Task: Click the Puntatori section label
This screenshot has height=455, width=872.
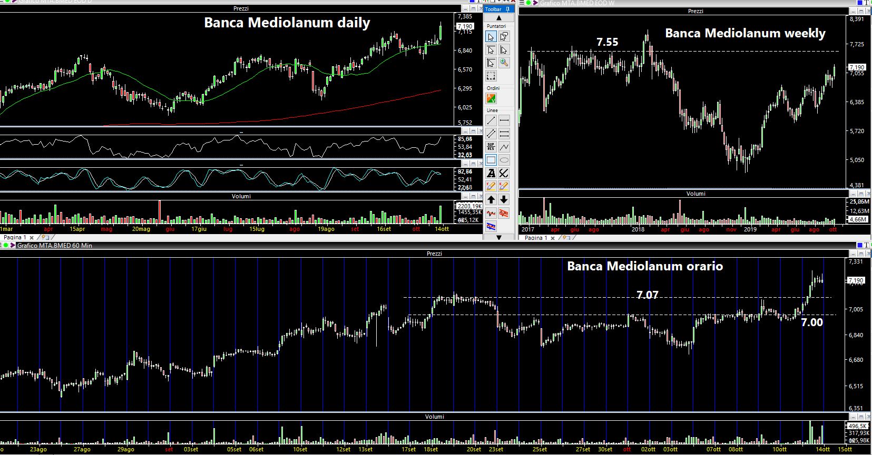Action: pos(496,26)
